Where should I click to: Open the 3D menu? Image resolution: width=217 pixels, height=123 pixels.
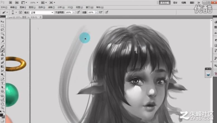(x=70, y=7)
